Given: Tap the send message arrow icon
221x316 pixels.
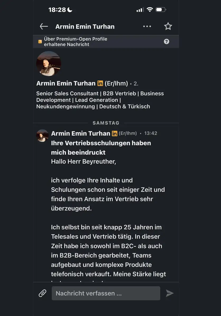Looking at the screenshot, I should (x=170, y=293).
